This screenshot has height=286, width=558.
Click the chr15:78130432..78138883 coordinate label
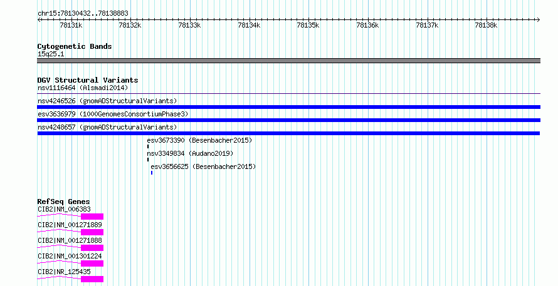pyautogui.click(x=83, y=14)
